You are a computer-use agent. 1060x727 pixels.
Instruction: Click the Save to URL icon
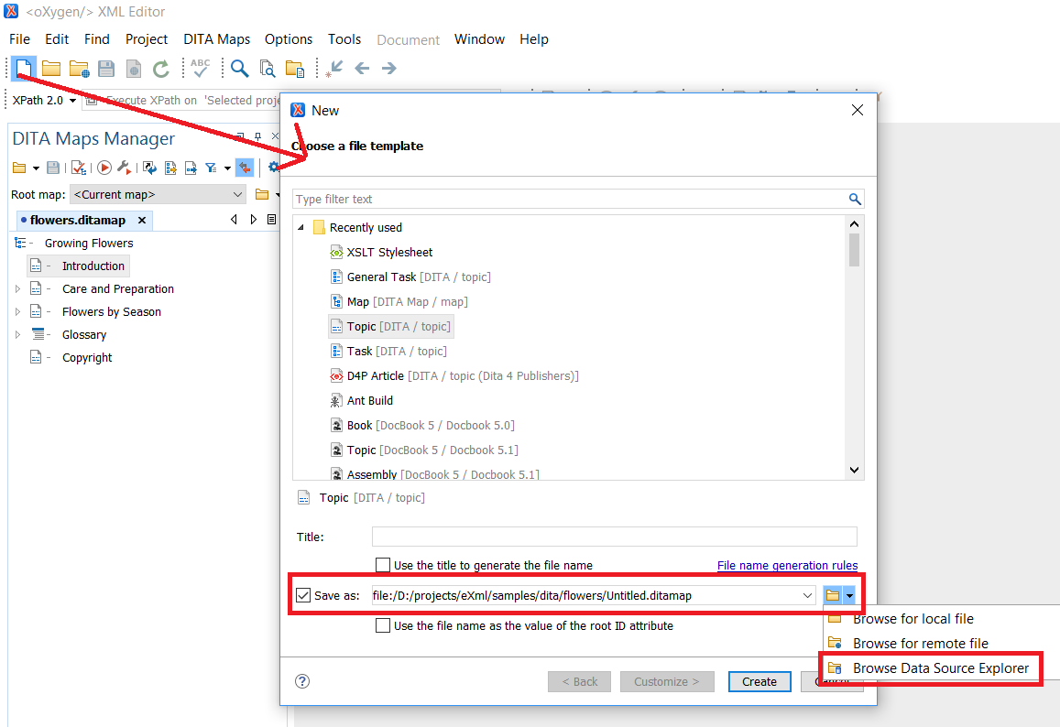(x=134, y=69)
